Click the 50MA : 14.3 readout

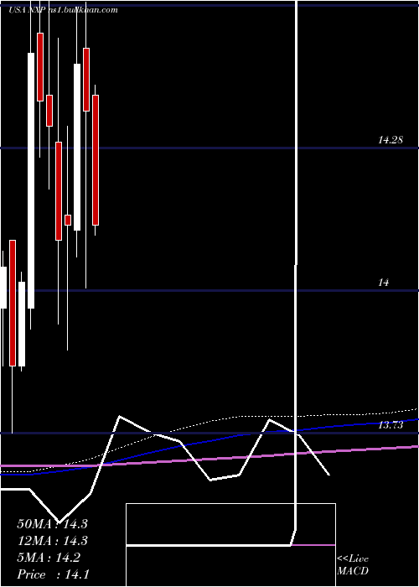[x=52, y=524]
